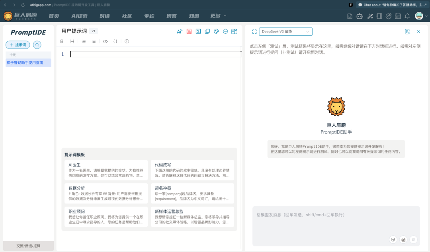Screen dimensions: 430x252
Task: Insert unordered list in editor
Action: (84, 41)
